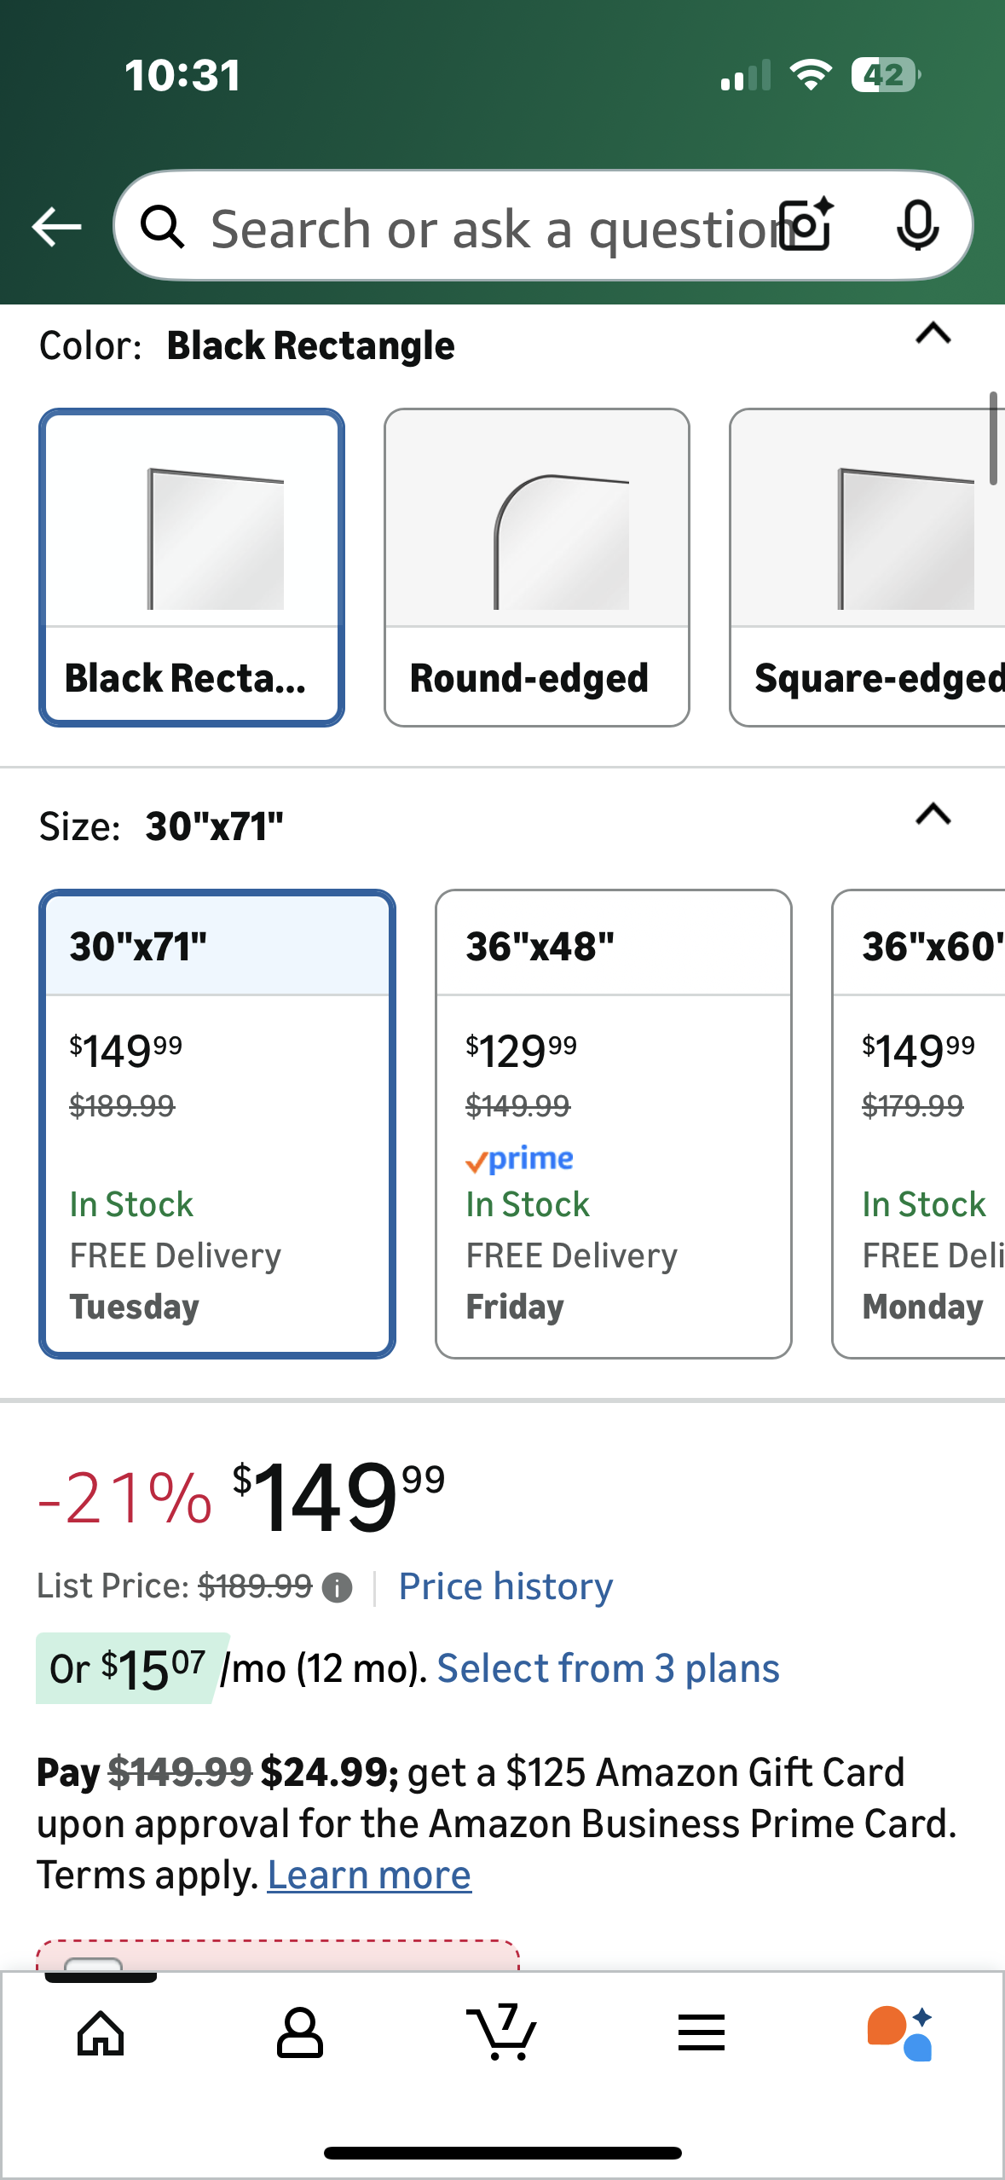Image resolution: width=1005 pixels, height=2180 pixels.
Task: Collapse the Size section chevron
Action: 933,815
